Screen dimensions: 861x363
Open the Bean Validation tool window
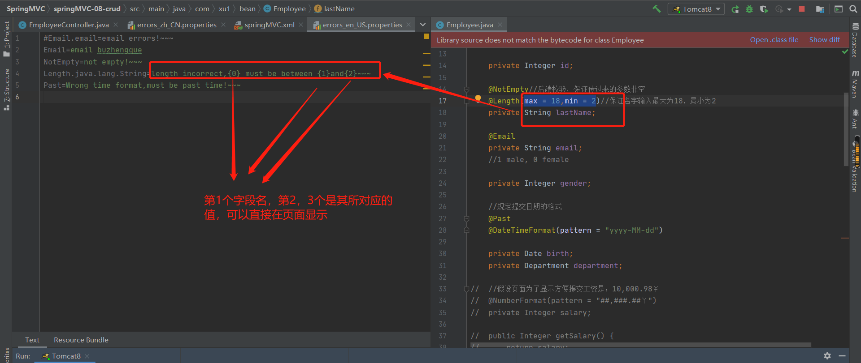[855, 166]
